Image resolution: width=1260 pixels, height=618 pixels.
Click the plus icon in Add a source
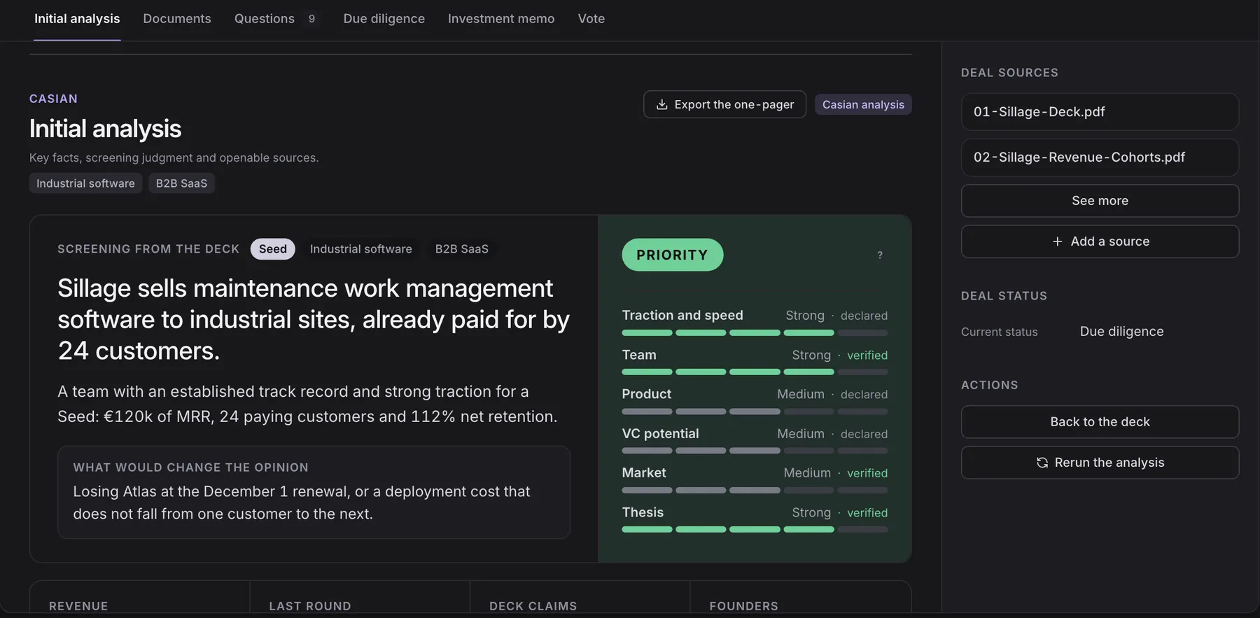[x=1057, y=241]
